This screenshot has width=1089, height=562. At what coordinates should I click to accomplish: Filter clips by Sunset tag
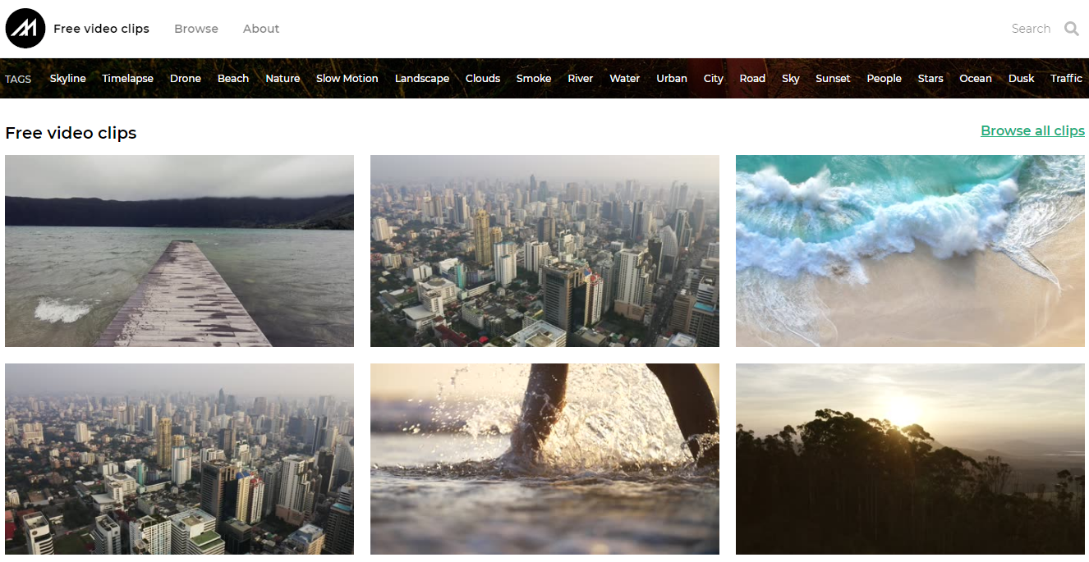[x=833, y=79]
